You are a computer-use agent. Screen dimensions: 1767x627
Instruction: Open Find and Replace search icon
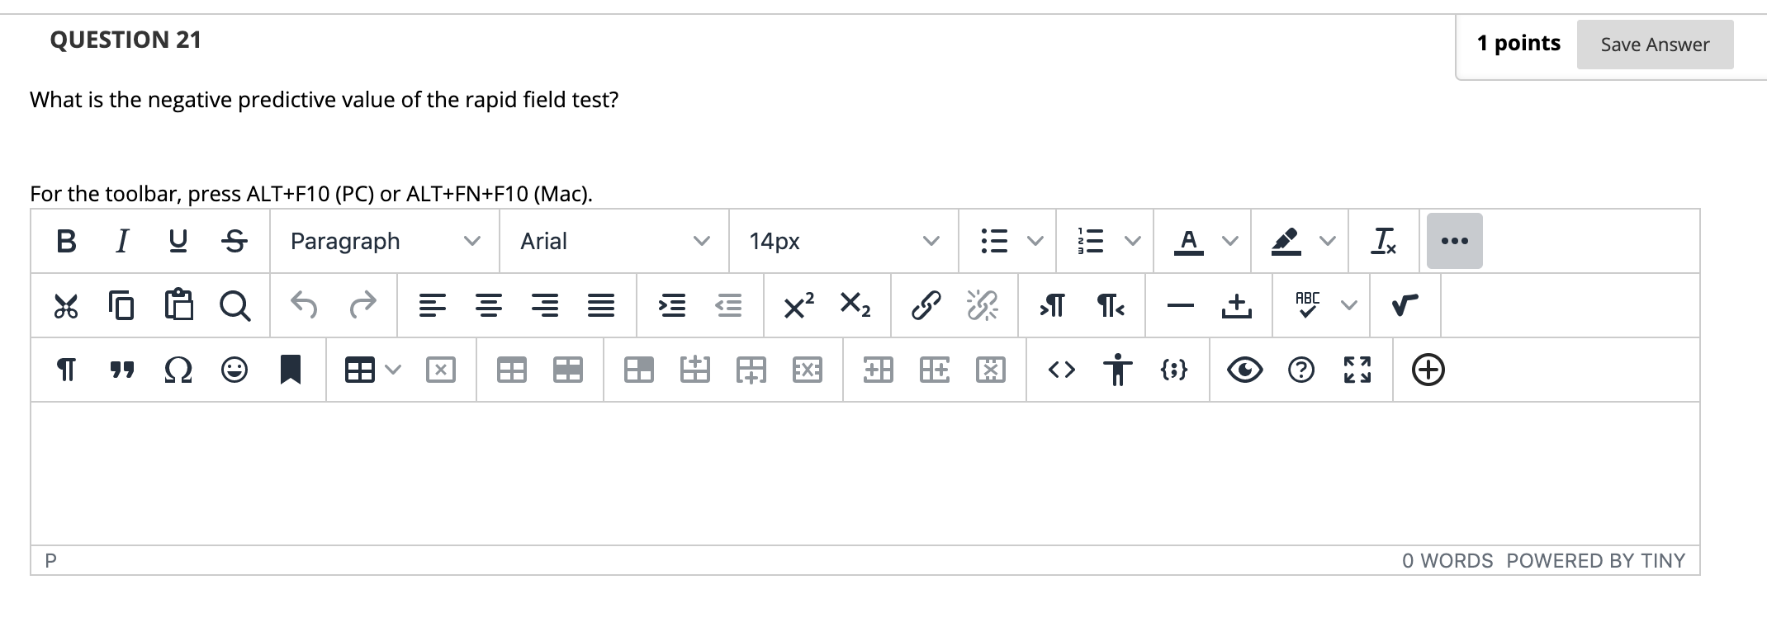tap(234, 305)
